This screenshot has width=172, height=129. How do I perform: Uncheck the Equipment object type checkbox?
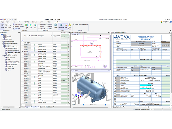pos(39,24)
